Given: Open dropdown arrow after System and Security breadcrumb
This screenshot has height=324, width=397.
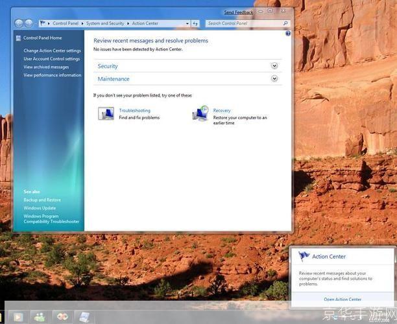Looking at the screenshot, I should tap(128, 23).
